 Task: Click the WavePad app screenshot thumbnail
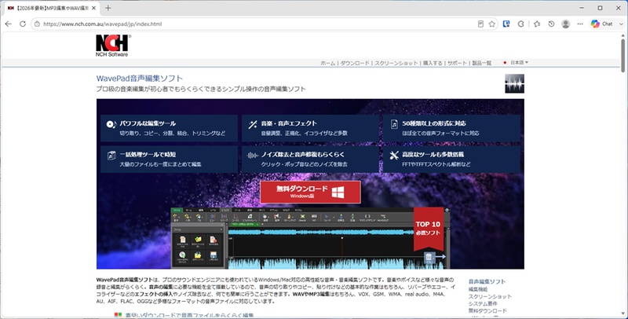pyautogui.click(x=310, y=238)
